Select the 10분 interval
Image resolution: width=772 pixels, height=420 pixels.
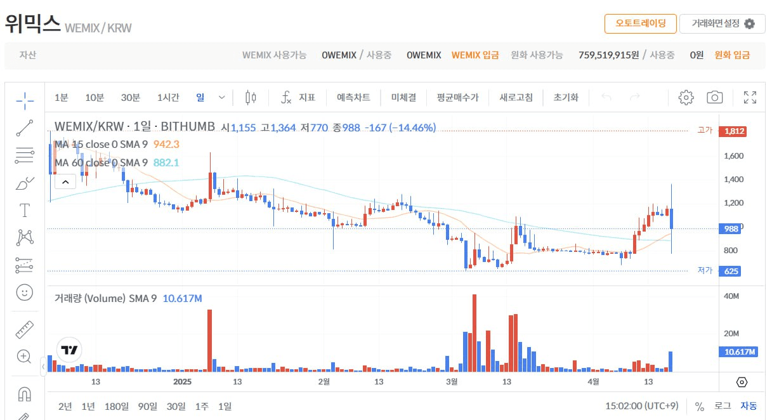(x=95, y=98)
